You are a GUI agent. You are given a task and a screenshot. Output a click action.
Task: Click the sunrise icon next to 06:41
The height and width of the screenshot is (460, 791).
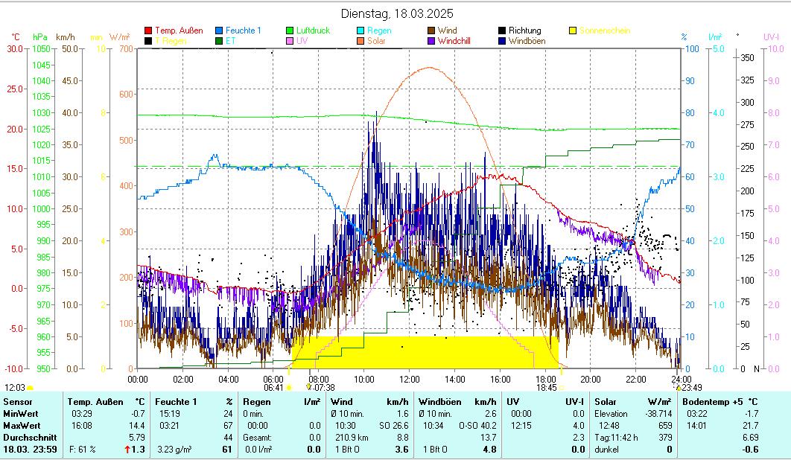[289, 387]
